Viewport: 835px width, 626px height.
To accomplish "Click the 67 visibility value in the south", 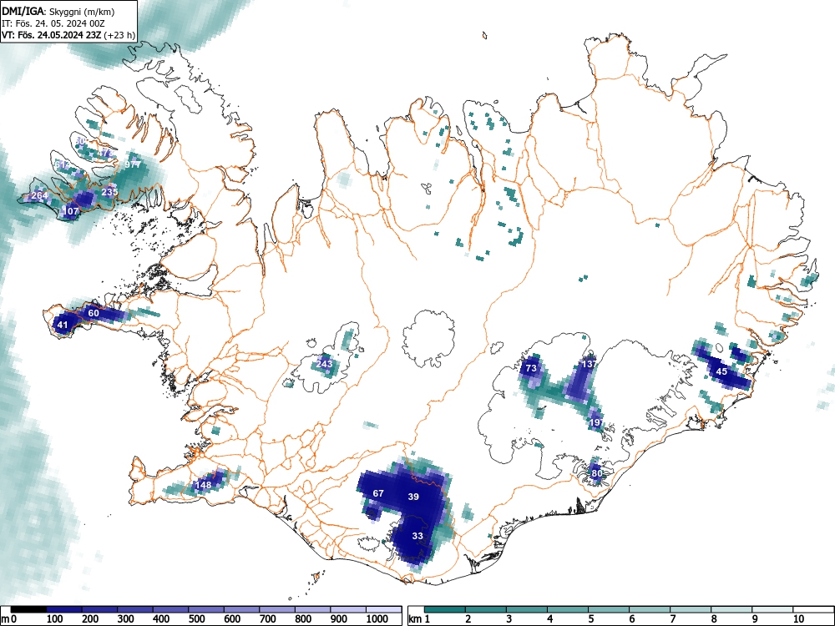I will tap(378, 493).
